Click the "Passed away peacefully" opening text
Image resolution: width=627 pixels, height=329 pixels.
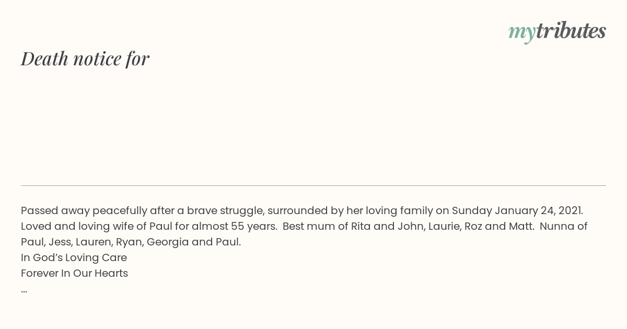[84, 211]
